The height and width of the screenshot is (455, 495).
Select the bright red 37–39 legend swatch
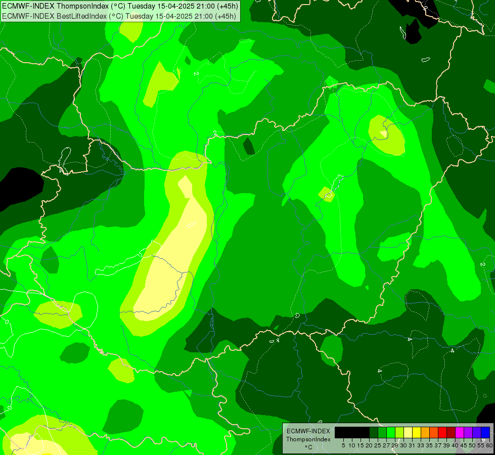(442, 432)
